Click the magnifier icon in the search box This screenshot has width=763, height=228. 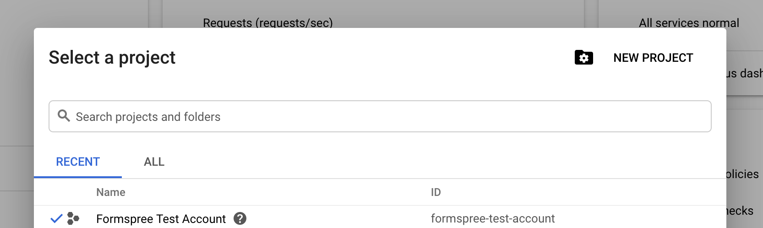64,116
